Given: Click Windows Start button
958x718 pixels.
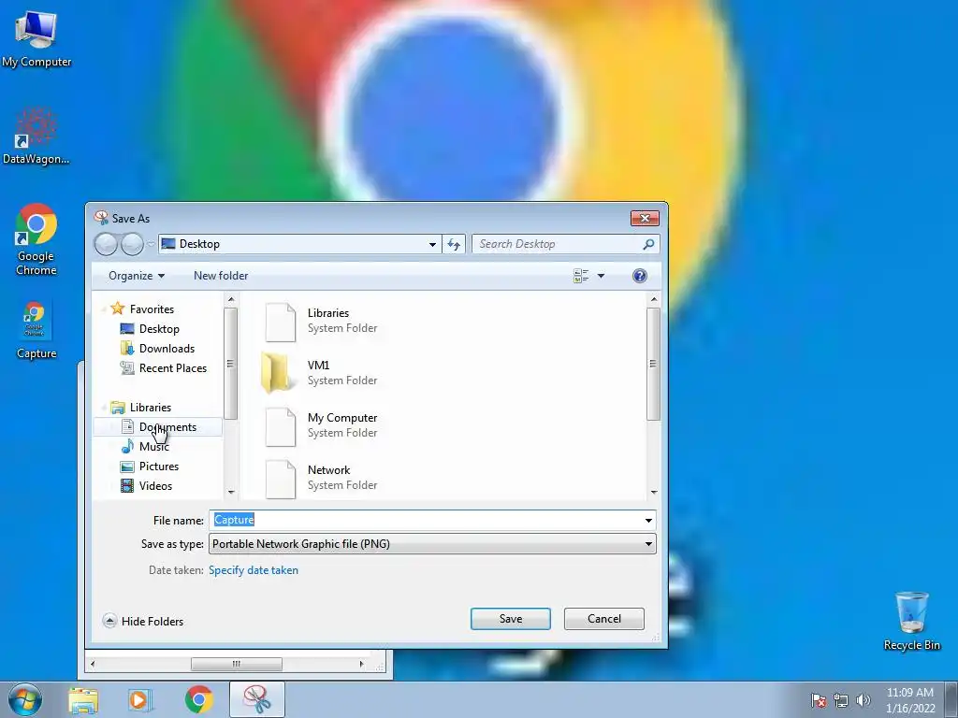Looking at the screenshot, I should [24, 699].
